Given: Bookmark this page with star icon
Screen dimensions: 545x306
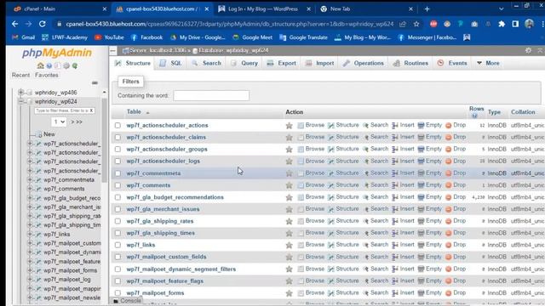Looking at the screenshot, I should 416,24.
